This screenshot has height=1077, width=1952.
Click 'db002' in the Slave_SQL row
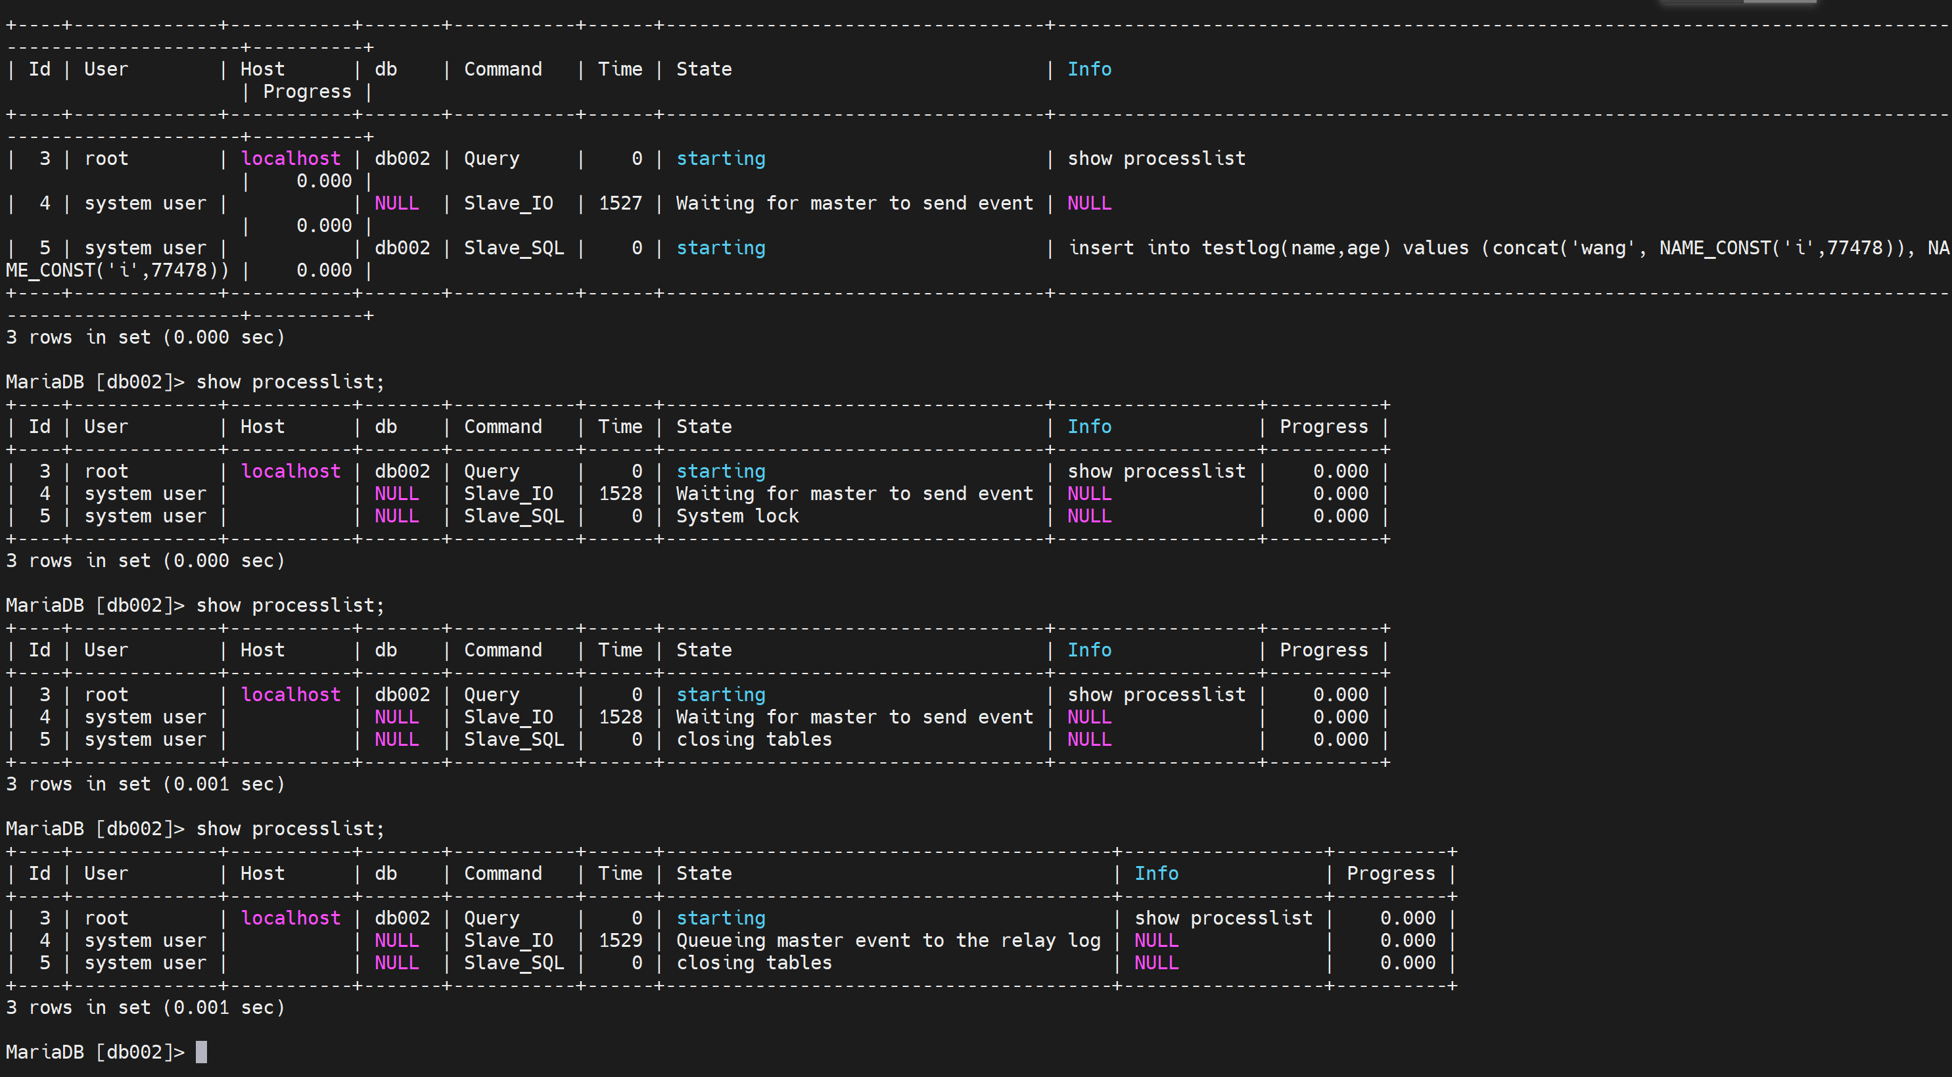point(402,248)
